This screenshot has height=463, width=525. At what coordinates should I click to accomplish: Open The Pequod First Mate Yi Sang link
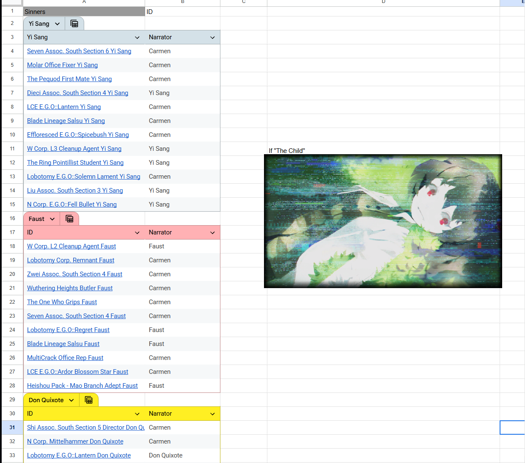coord(69,79)
